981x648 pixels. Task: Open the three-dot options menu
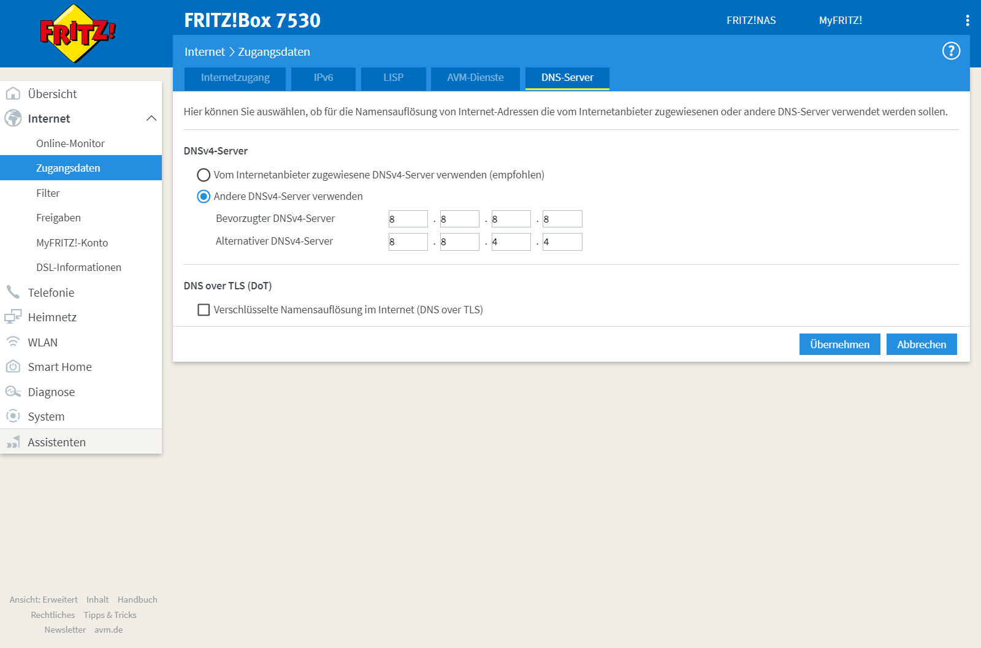pos(968,20)
